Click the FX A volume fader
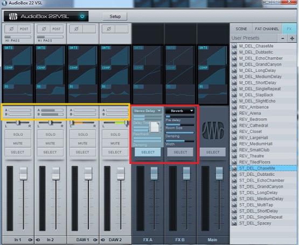This screenshot has height=245, width=299. 154,173
